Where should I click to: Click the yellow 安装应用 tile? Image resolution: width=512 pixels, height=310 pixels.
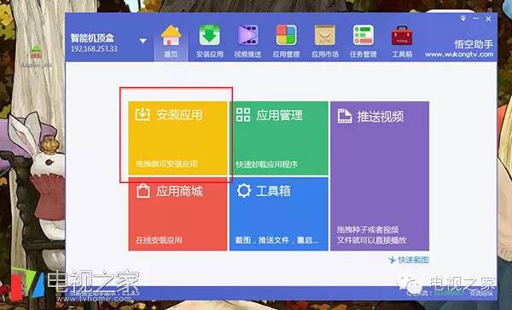point(177,138)
